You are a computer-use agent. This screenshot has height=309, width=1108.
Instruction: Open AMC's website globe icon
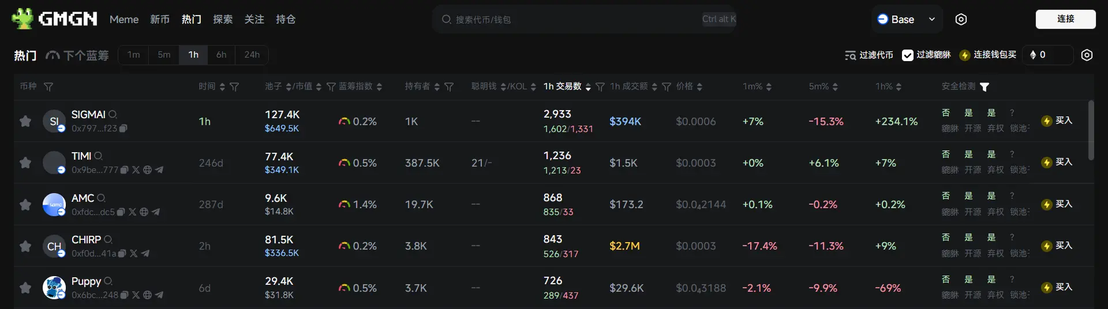tap(144, 212)
